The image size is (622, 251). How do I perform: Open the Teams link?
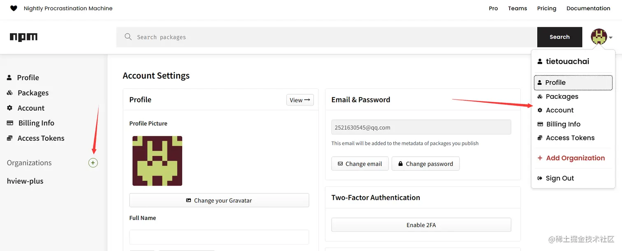click(518, 8)
